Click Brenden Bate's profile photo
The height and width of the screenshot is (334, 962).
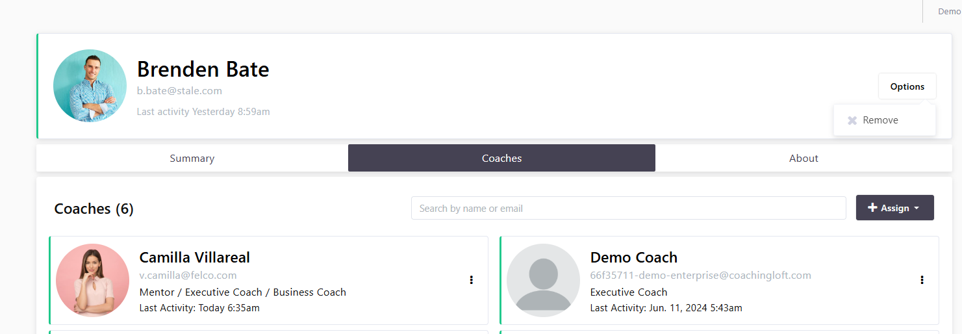[x=90, y=86]
